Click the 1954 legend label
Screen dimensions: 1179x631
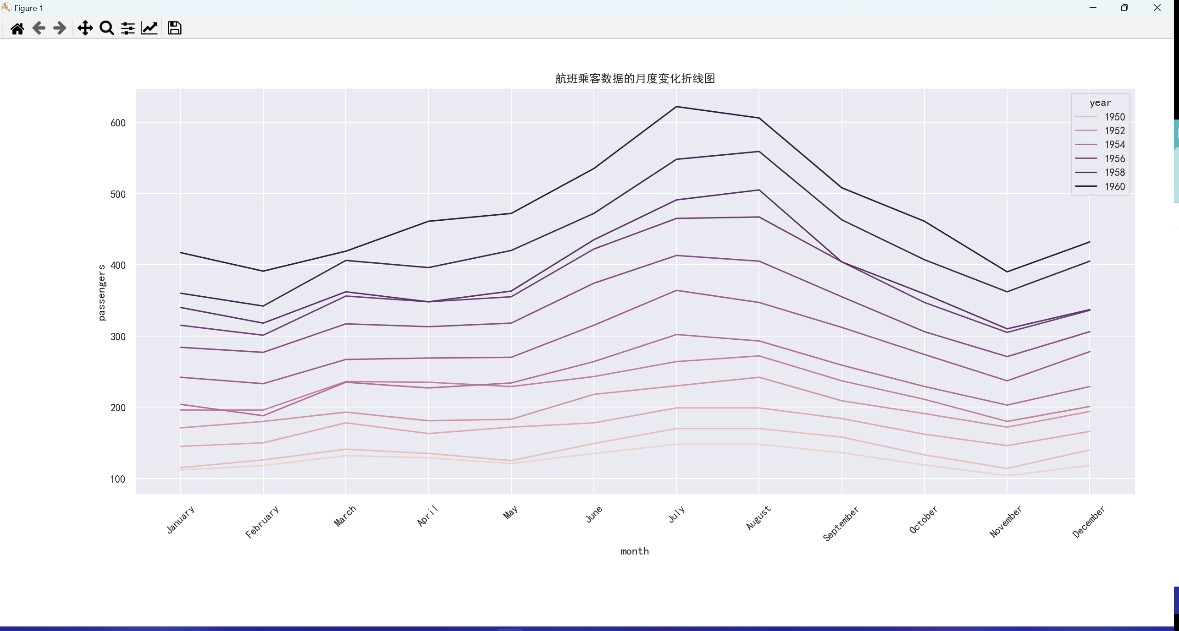pyautogui.click(x=1114, y=145)
